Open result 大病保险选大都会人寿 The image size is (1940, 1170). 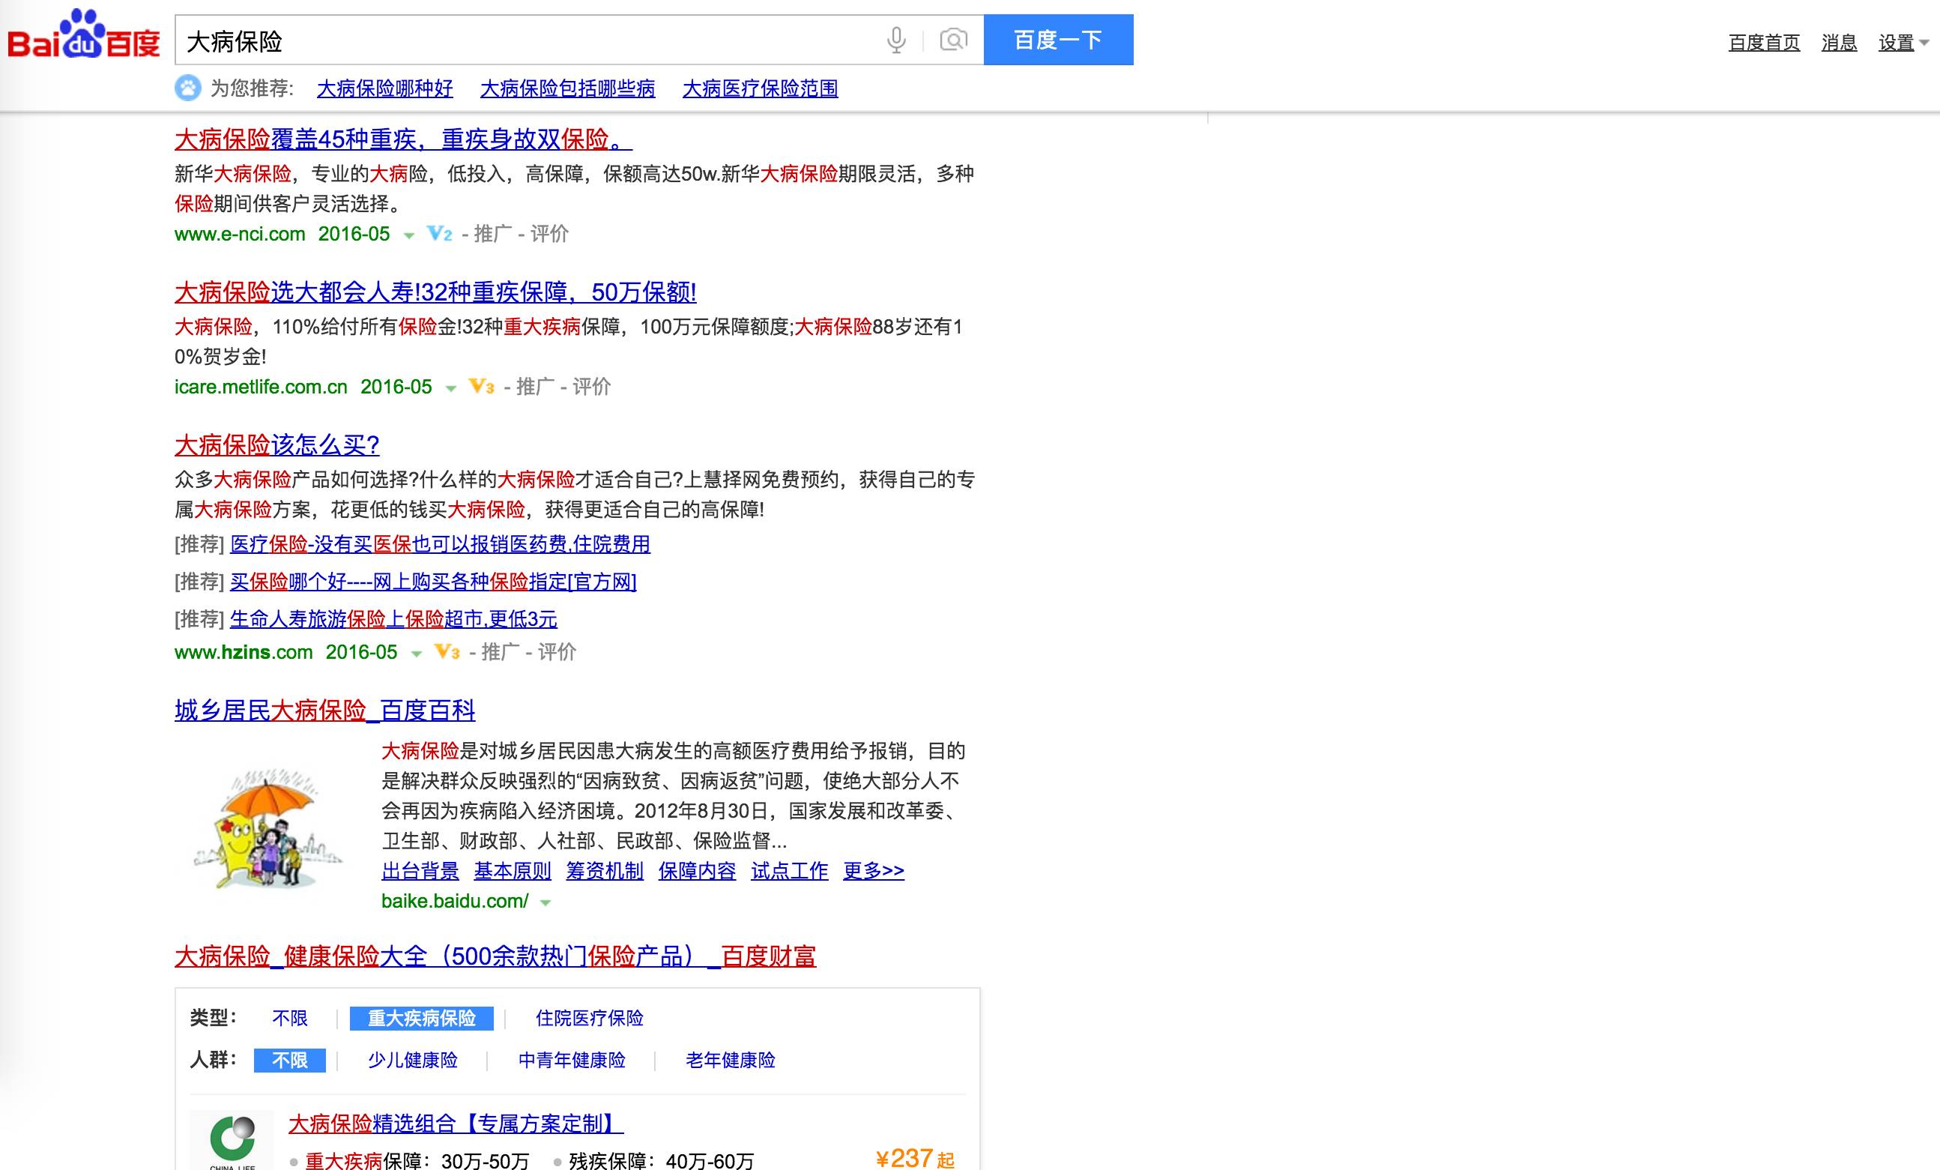tap(435, 292)
